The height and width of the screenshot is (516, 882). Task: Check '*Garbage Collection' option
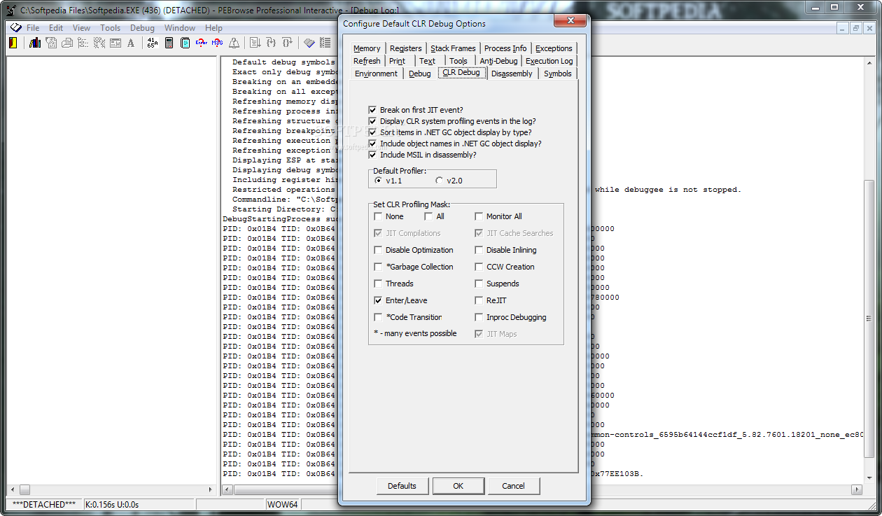378,267
